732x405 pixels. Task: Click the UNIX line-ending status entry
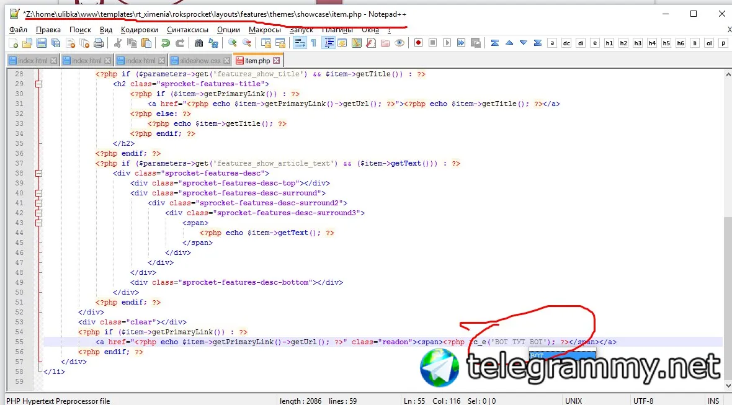(573, 401)
